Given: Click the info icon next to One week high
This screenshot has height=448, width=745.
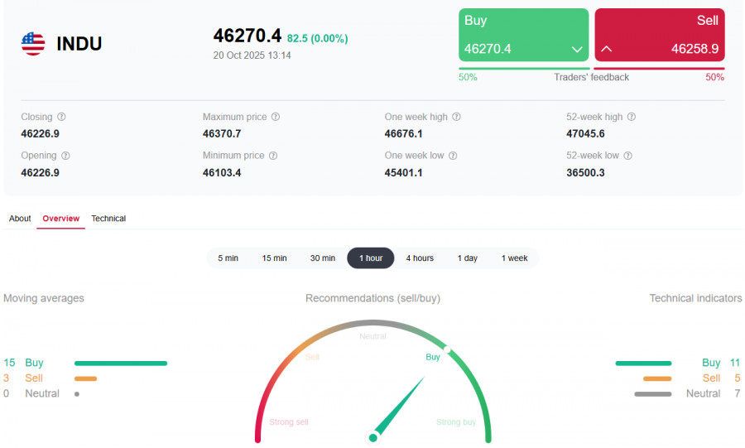Looking at the screenshot, I should click(x=456, y=118).
